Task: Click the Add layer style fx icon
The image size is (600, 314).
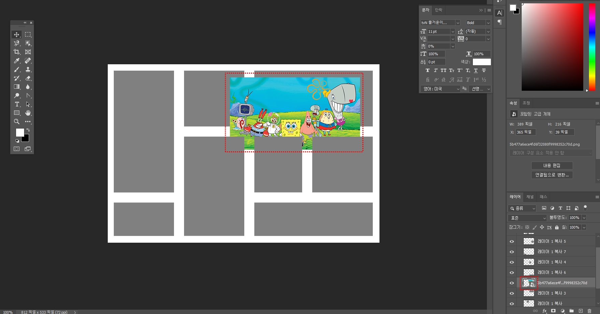Action: (x=544, y=311)
